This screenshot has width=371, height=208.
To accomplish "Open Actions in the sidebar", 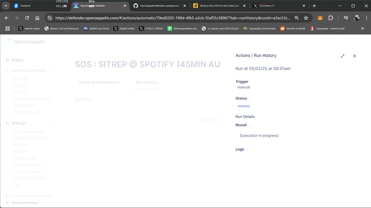I will pos(20,85).
